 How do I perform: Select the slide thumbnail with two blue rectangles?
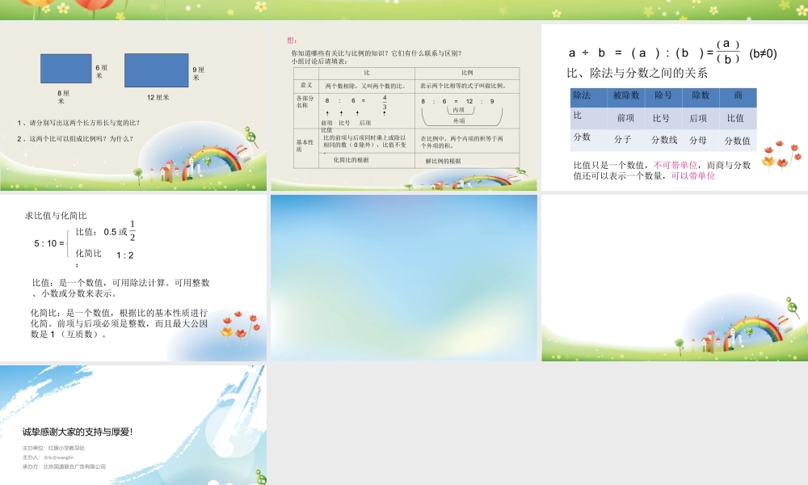[133, 108]
